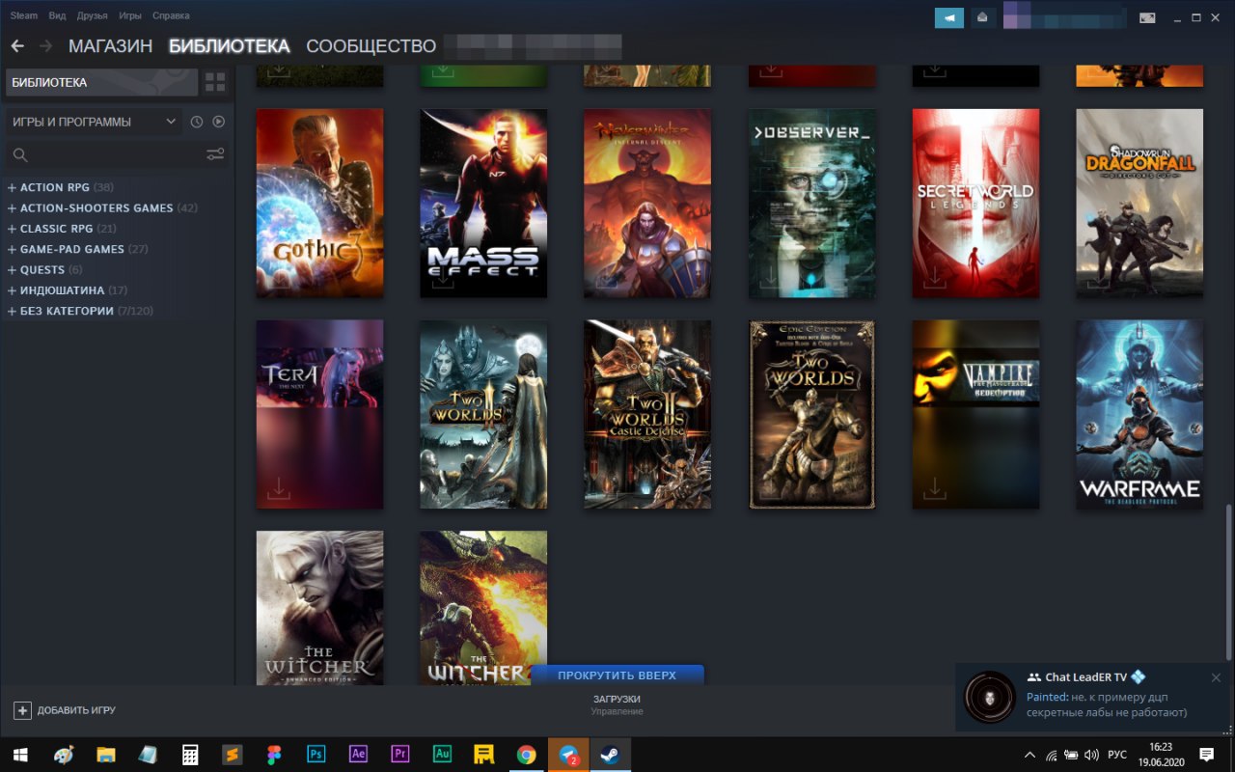Open Adobe Audition from the taskbar
Screen dimensions: 1235x772
coord(443,754)
